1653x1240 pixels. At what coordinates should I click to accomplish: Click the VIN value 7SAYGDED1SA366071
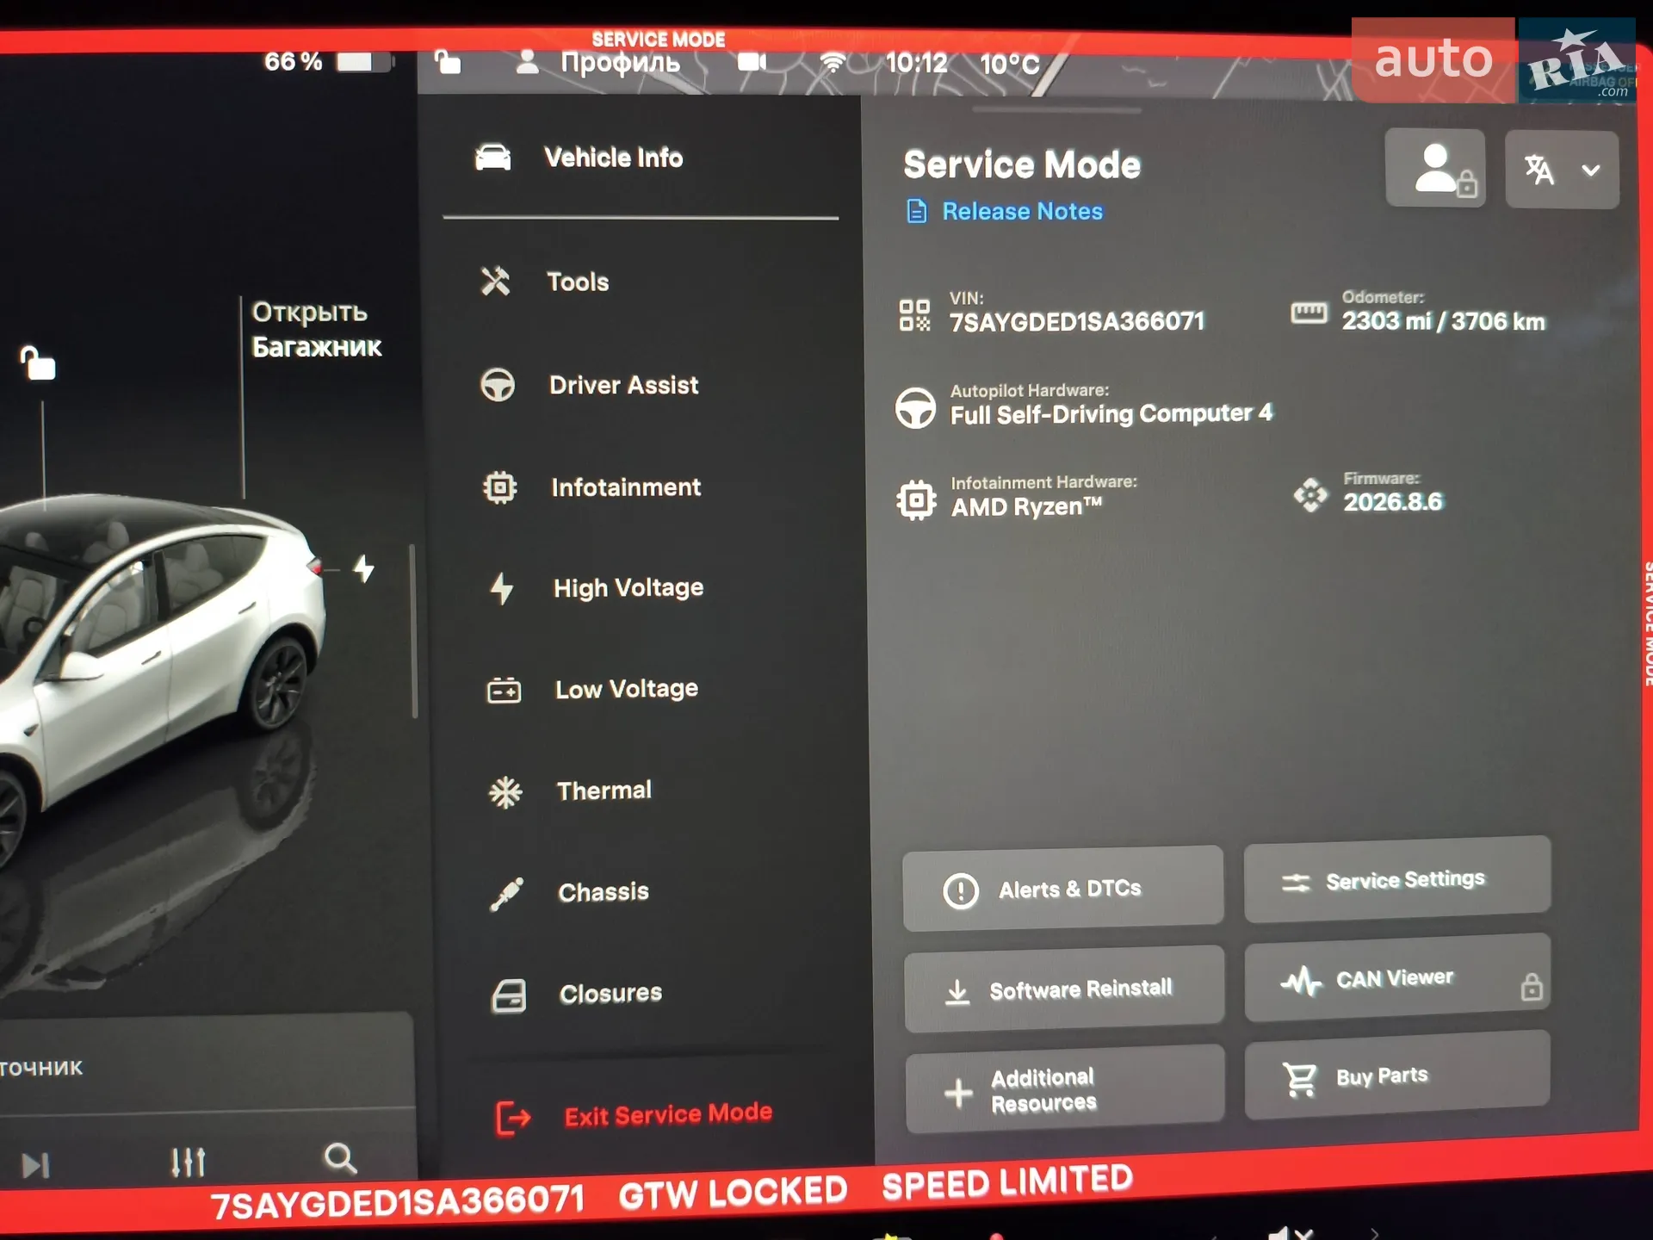pyautogui.click(x=1076, y=322)
